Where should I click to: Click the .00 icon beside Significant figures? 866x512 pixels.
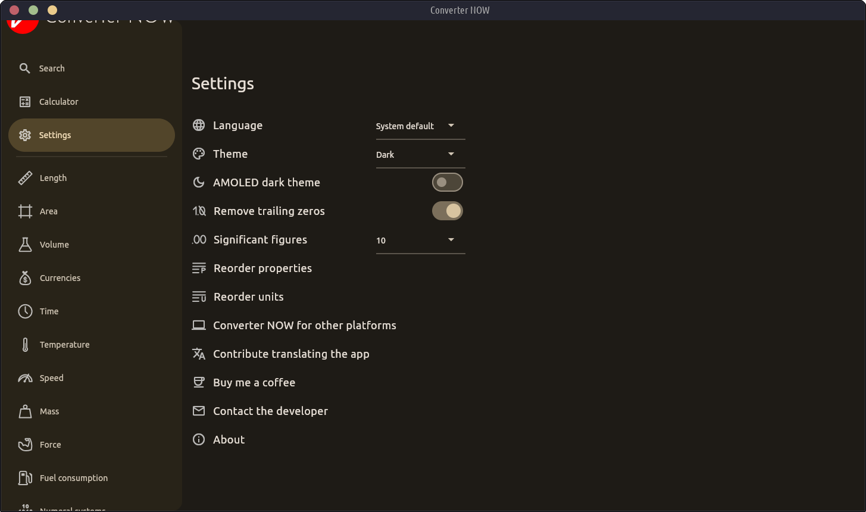pos(199,239)
